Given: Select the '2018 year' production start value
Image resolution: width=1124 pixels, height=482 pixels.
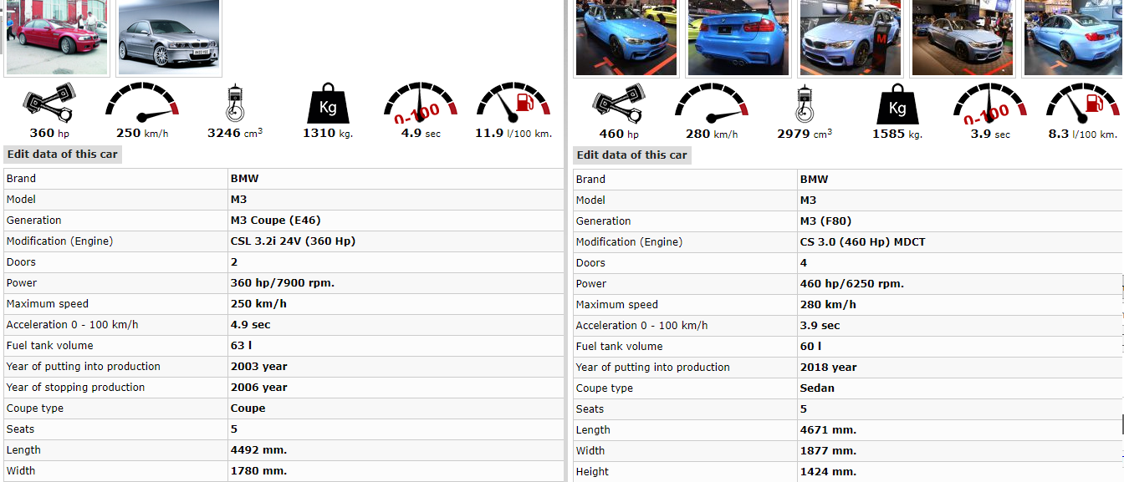Looking at the screenshot, I should coord(829,368).
